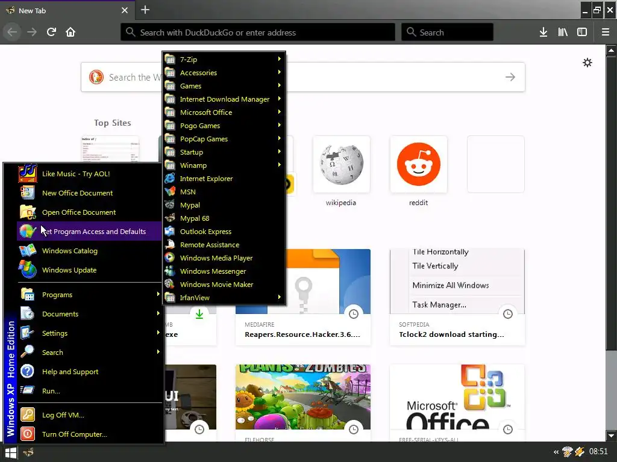The height and width of the screenshot is (462, 617).
Task: Open Search in Start menu
Action: [x=90, y=353]
